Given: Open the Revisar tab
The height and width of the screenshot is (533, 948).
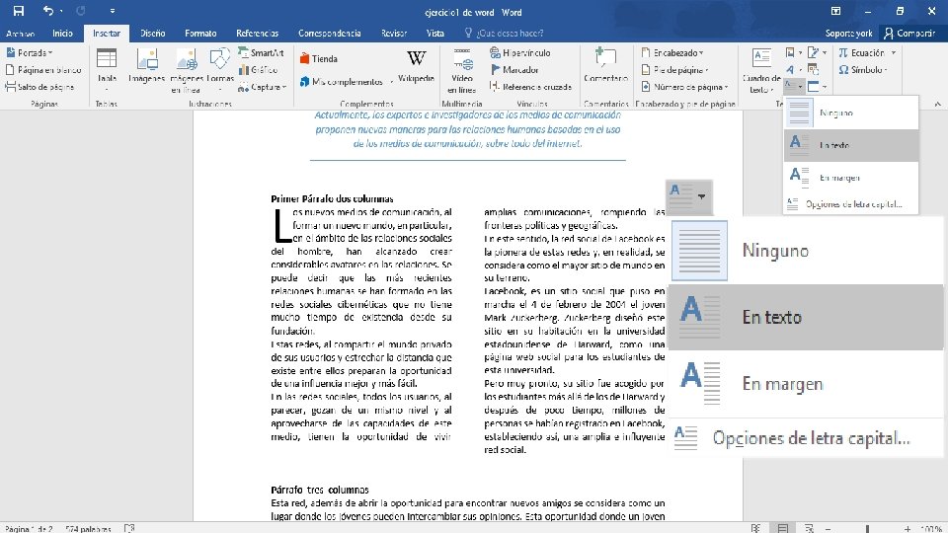Looking at the screenshot, I should 394,34.
